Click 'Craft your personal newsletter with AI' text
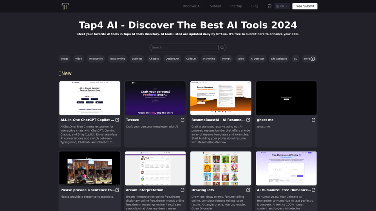 [x=152, y=127]
